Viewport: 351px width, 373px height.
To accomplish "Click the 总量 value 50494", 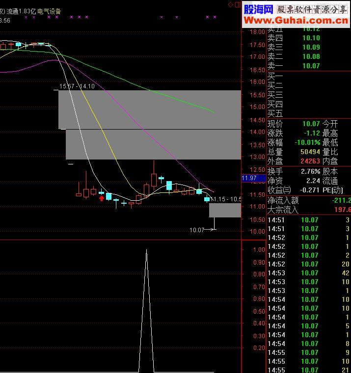I will point(310,152).
